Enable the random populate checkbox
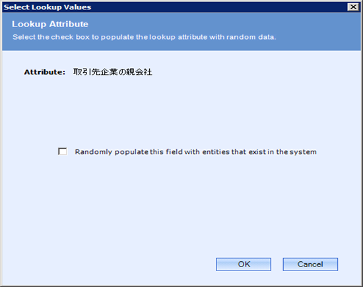Viewport: 363px width, 287px height. tap(63, 151)
